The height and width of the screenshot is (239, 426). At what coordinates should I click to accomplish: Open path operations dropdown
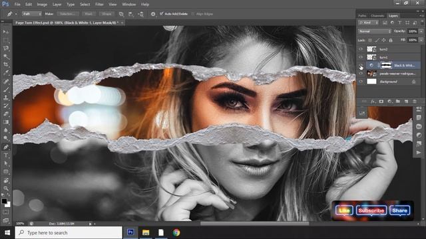pyautogui.click(x=121, y=14)
